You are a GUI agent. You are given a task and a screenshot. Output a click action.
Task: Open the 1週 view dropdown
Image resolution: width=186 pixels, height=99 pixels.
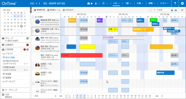[128, 3]
